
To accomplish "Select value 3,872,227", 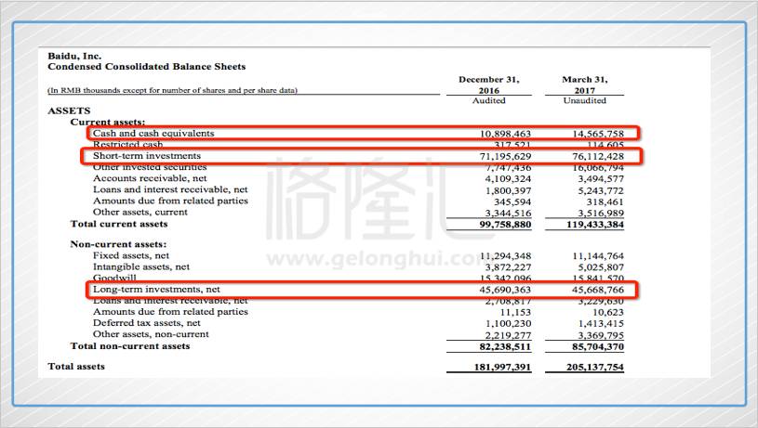I will pos(508,267).
